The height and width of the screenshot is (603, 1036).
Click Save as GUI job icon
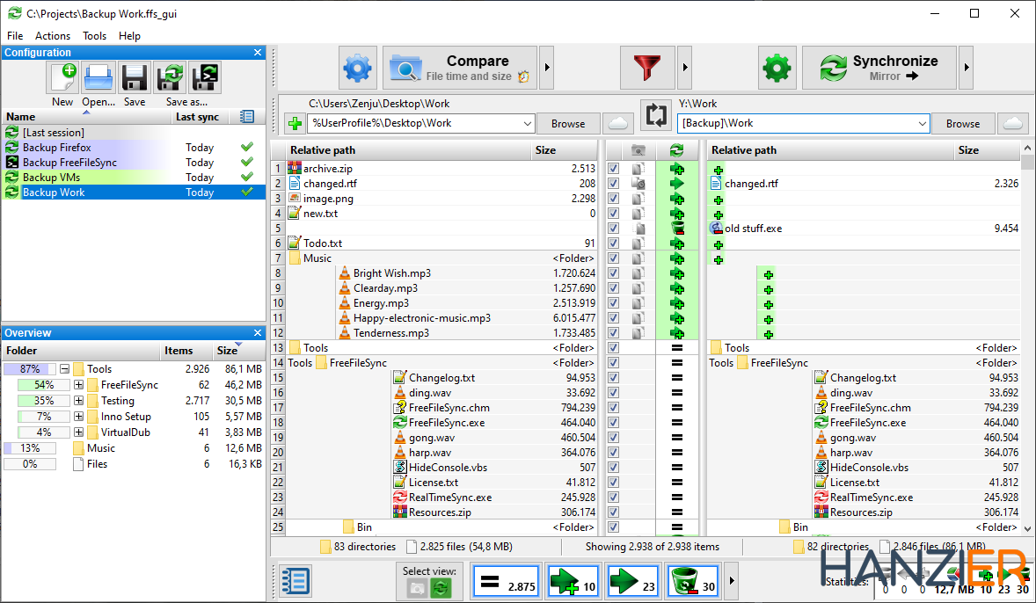click(171, 77)
